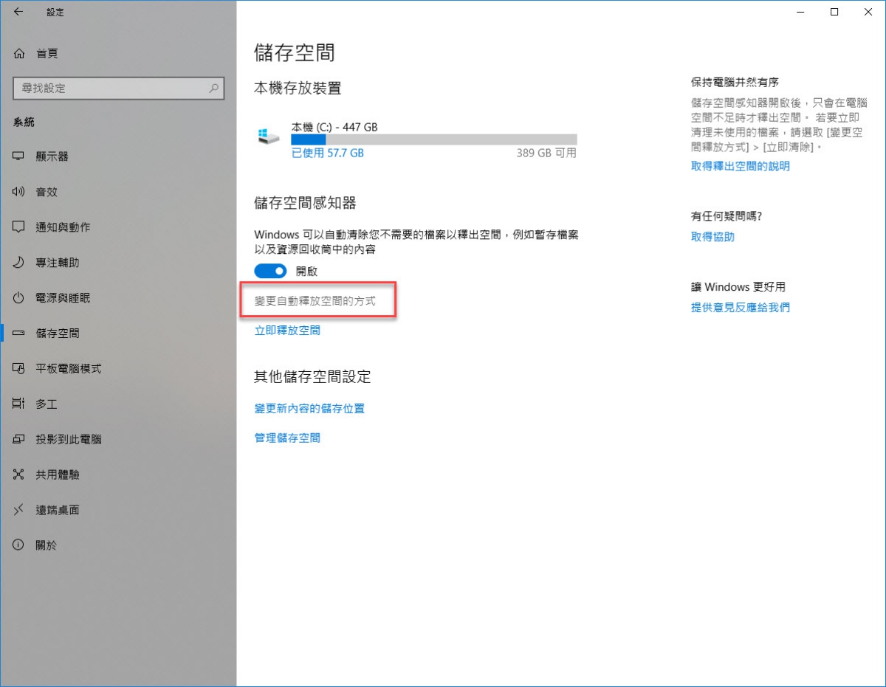
Task: Click the back arrow in Settings header
Action: [x=18, y=12]
